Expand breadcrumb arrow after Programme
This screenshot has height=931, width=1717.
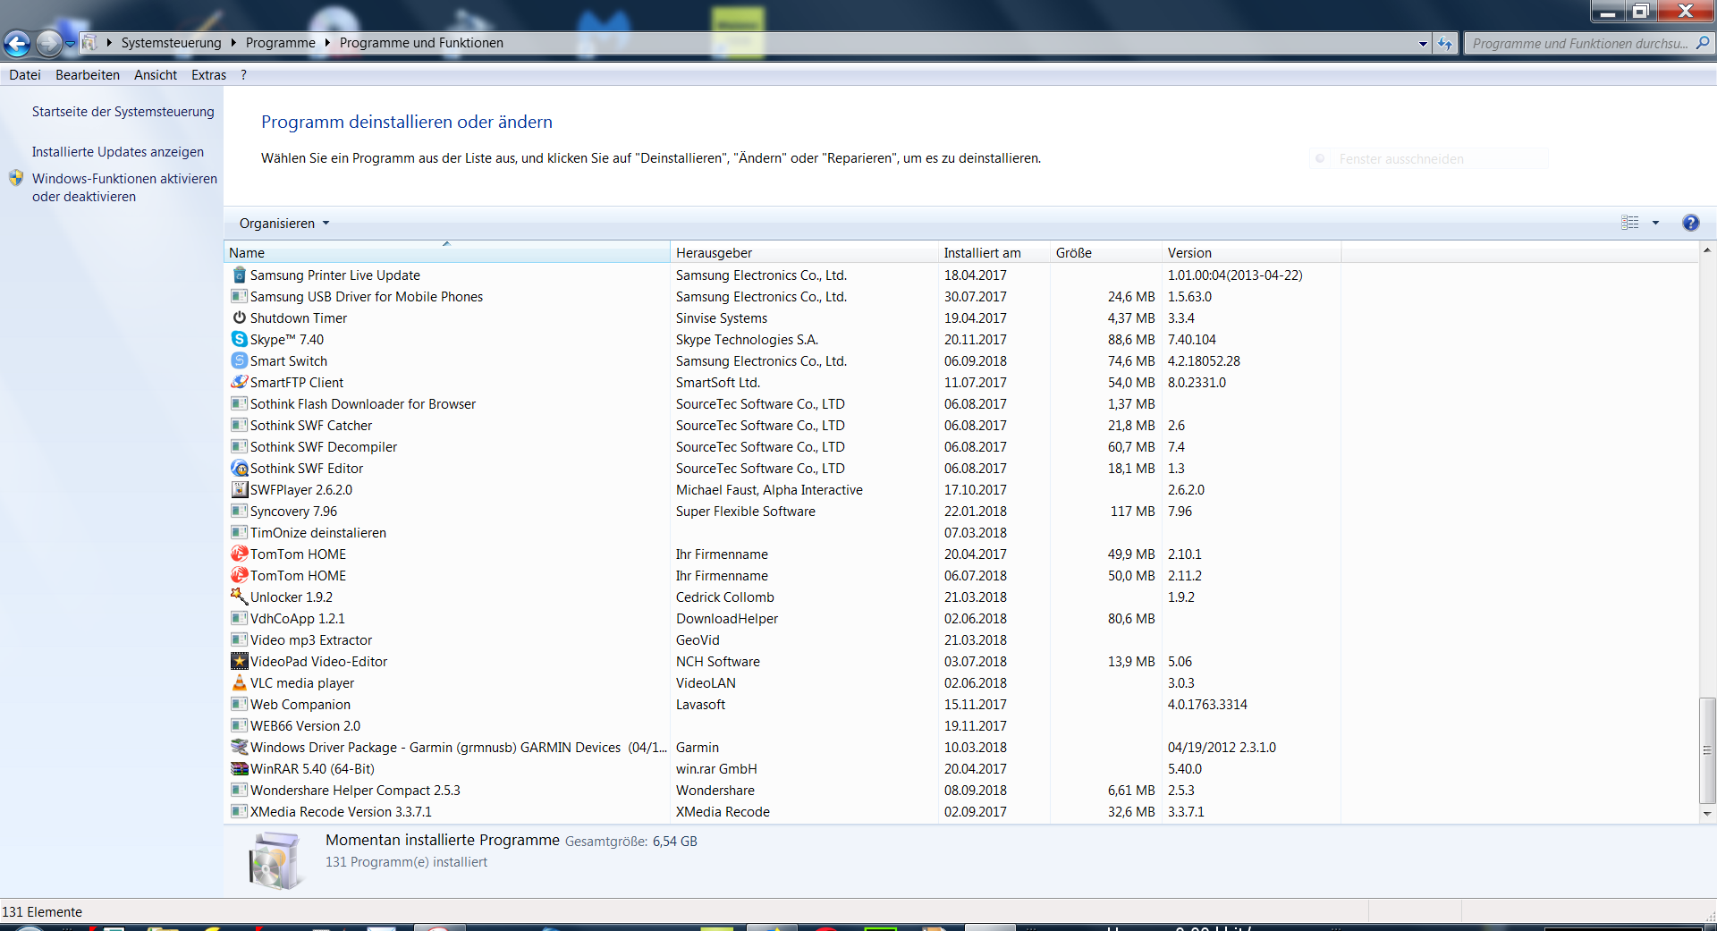coord(327,43)
